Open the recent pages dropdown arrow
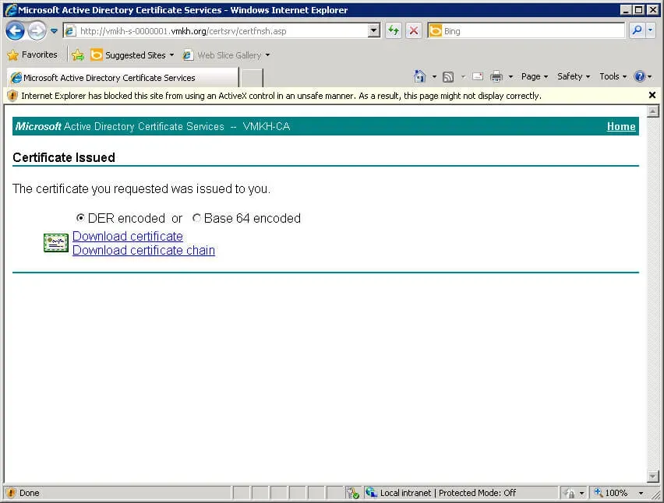Image resolution: width=664 pixels, height=503 pixels. (x=54, y=31)
